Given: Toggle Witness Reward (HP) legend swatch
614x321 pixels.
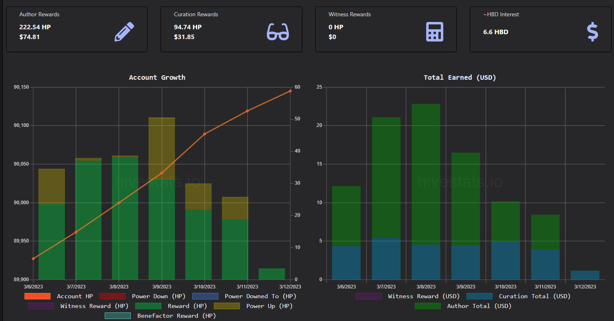Looking at the screenshot, I should click(41, 306).
